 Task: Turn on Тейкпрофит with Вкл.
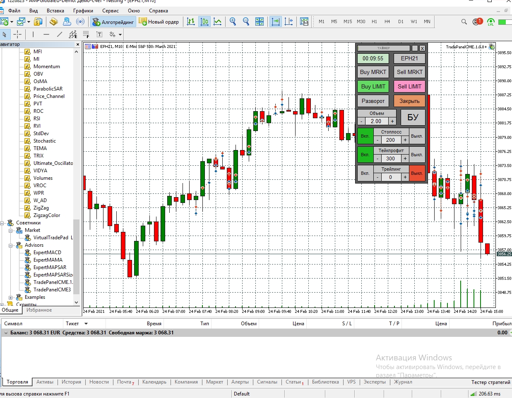point(365,155)
